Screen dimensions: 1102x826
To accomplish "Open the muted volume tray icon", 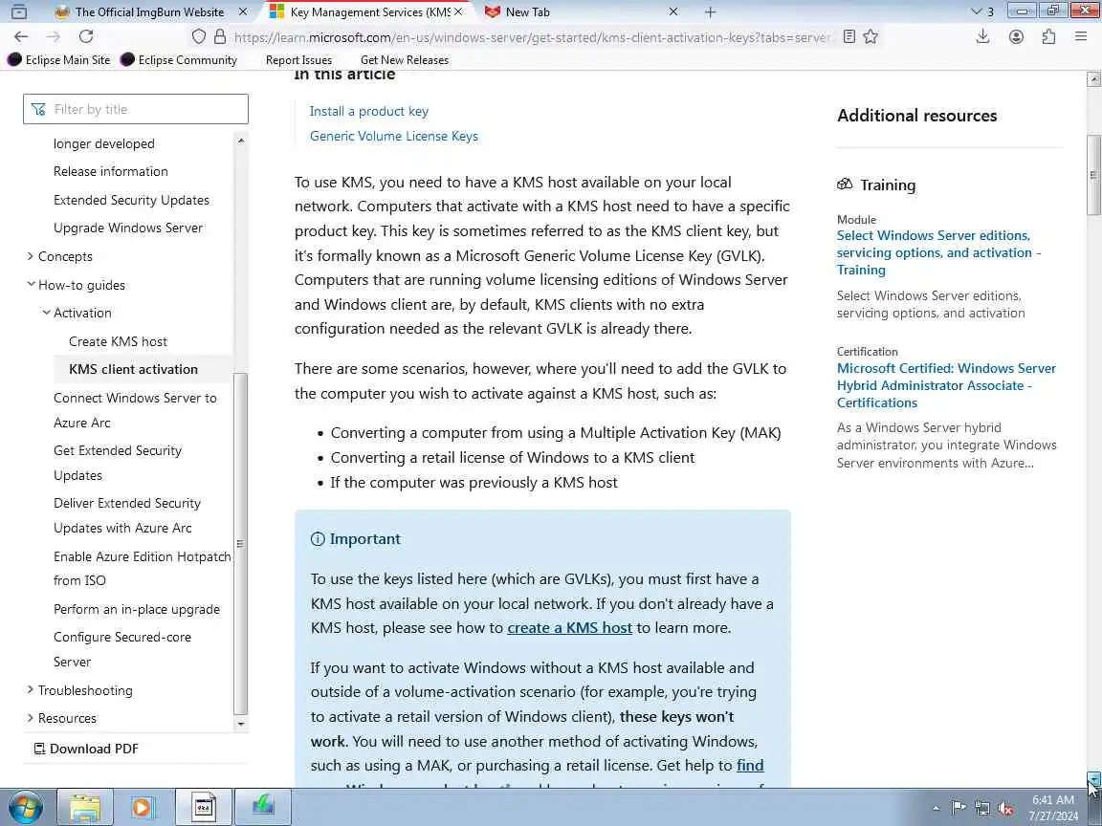I will pyautogui.click(x=1005, y=808).
